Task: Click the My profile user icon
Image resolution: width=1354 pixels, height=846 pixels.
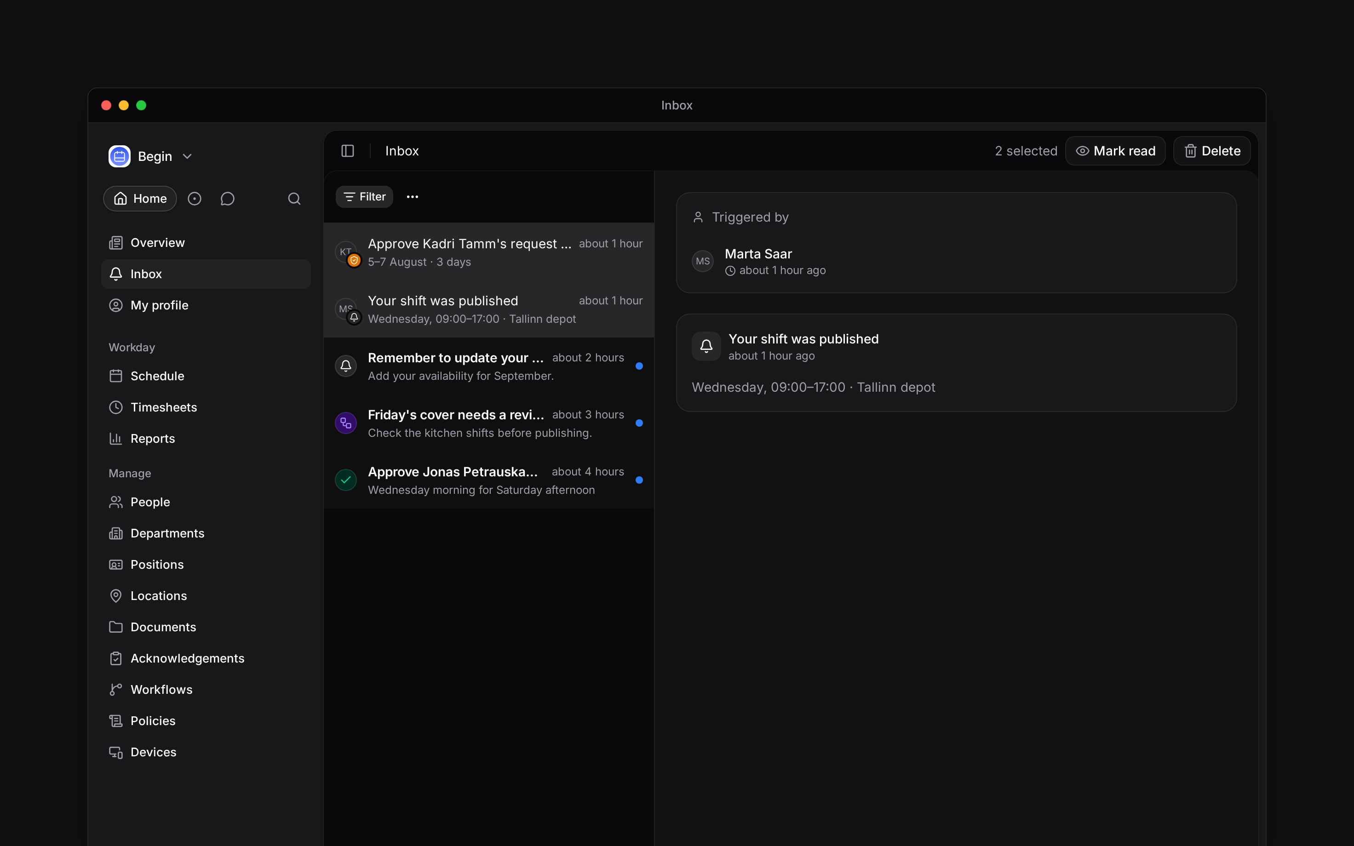Action: pos(116,305)
